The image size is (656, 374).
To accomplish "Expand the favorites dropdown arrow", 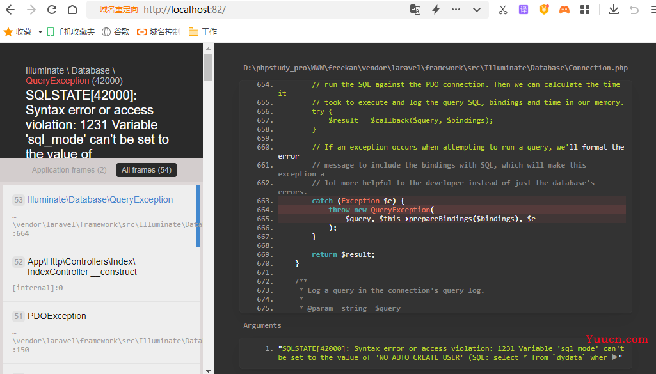I will pyautogui.click(x=40, y=32).
